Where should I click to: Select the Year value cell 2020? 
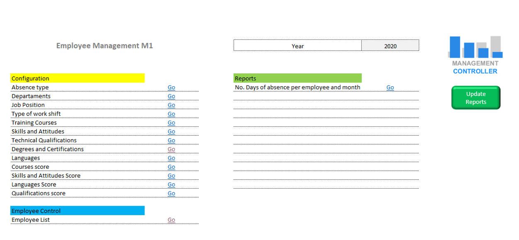[x=390, y=46]
